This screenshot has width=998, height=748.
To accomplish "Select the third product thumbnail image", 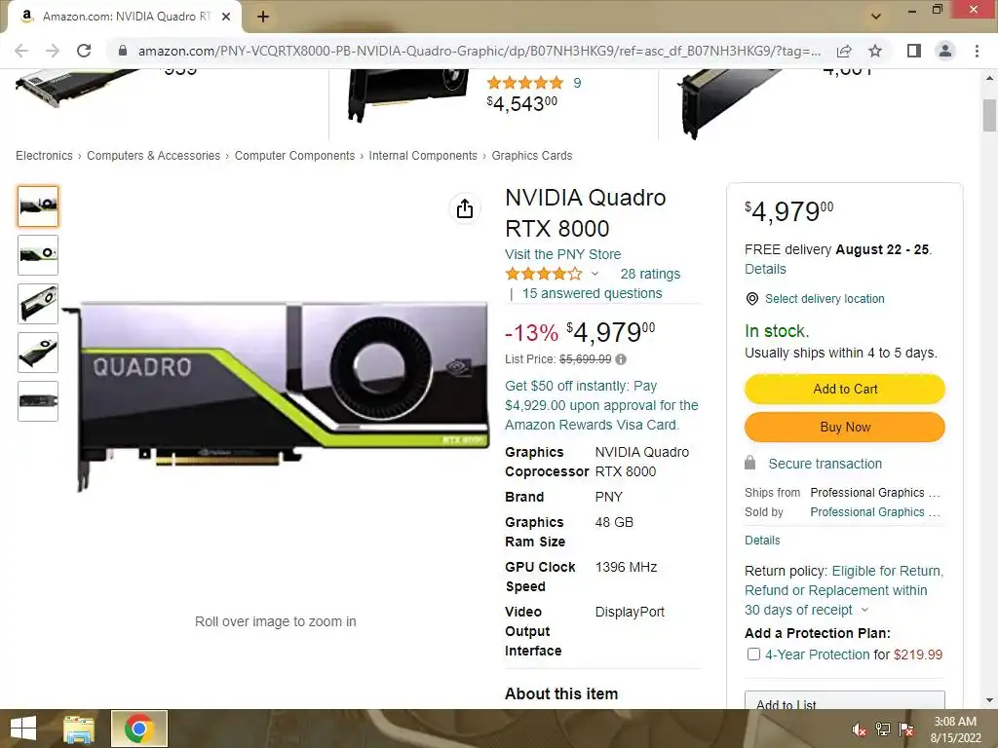I will coord(38,304).
